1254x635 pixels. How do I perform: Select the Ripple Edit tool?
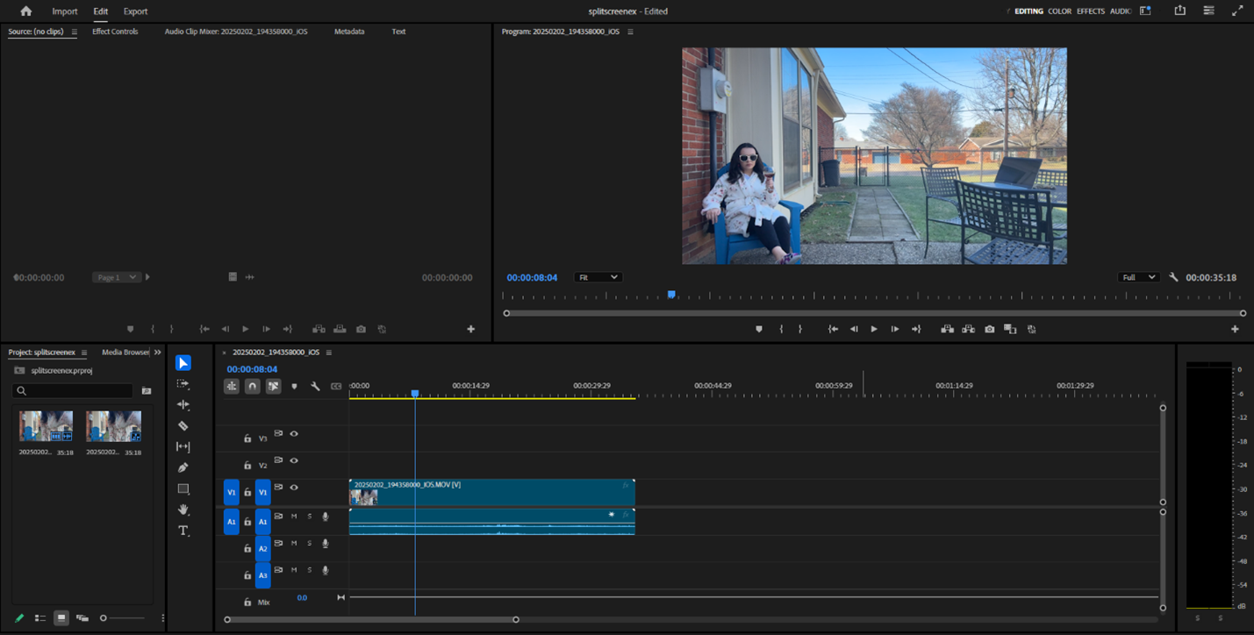point(183,405)
